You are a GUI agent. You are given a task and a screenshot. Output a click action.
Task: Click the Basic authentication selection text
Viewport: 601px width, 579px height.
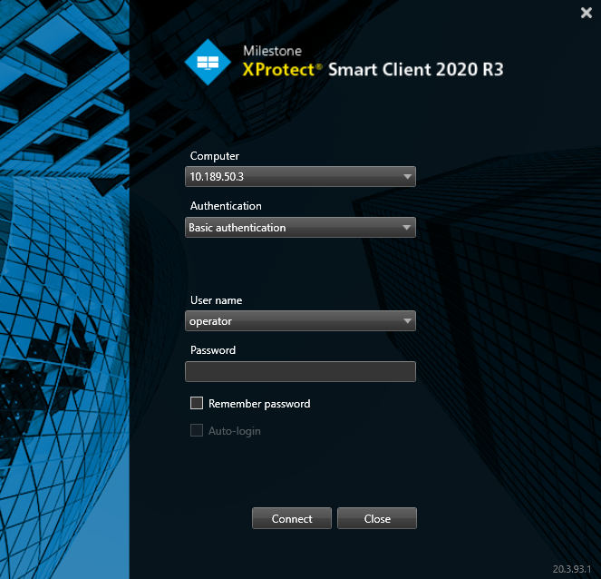[237, 228]
